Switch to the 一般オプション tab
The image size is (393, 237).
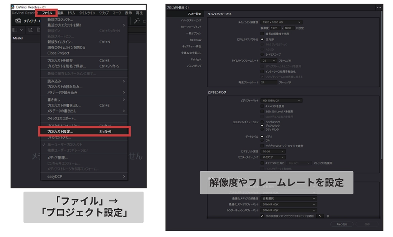click(x=193, y=33)
